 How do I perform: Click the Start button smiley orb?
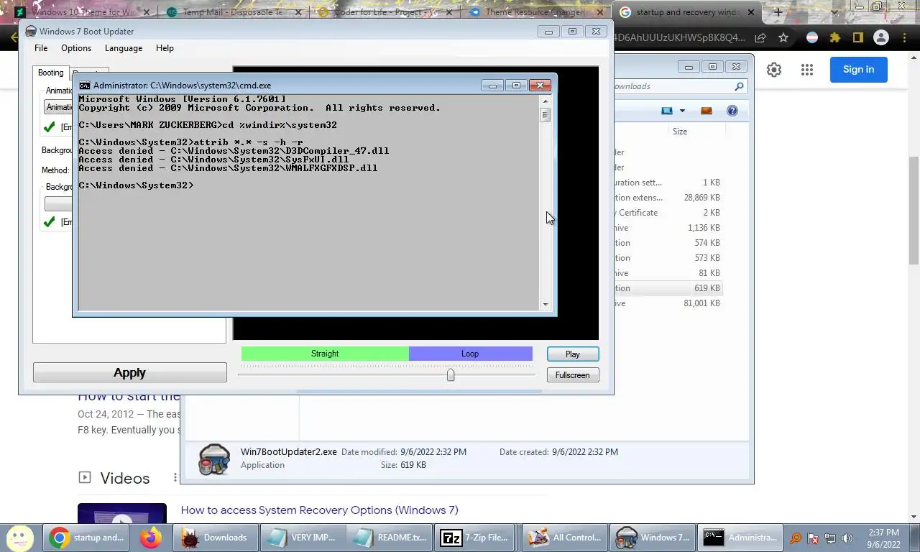tap(20, 537)
